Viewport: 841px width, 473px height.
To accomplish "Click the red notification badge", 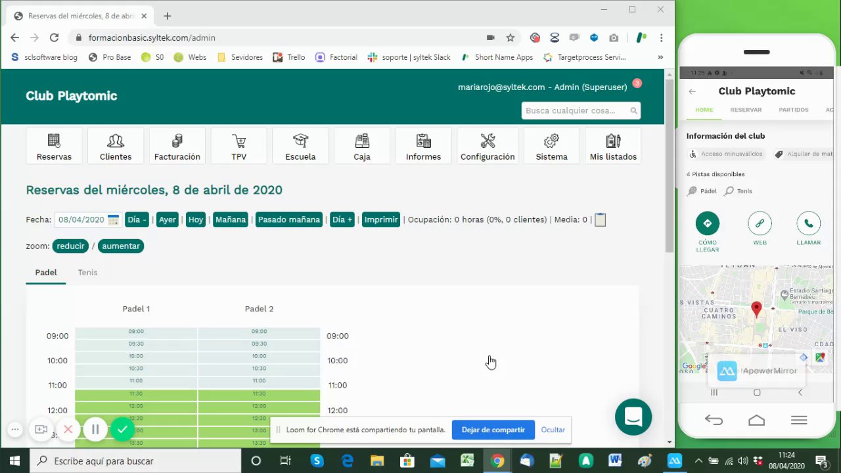I will pos(637,83).
